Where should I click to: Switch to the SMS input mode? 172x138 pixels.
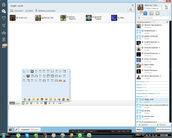click(17, 103)
